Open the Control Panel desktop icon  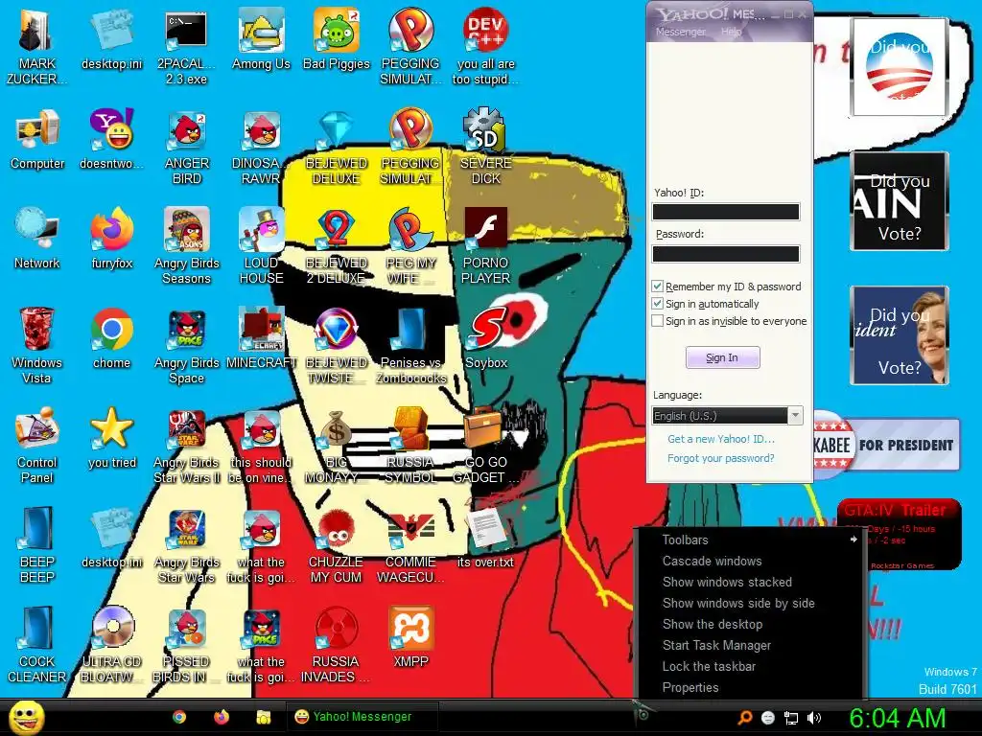click(x=37, y=446)
